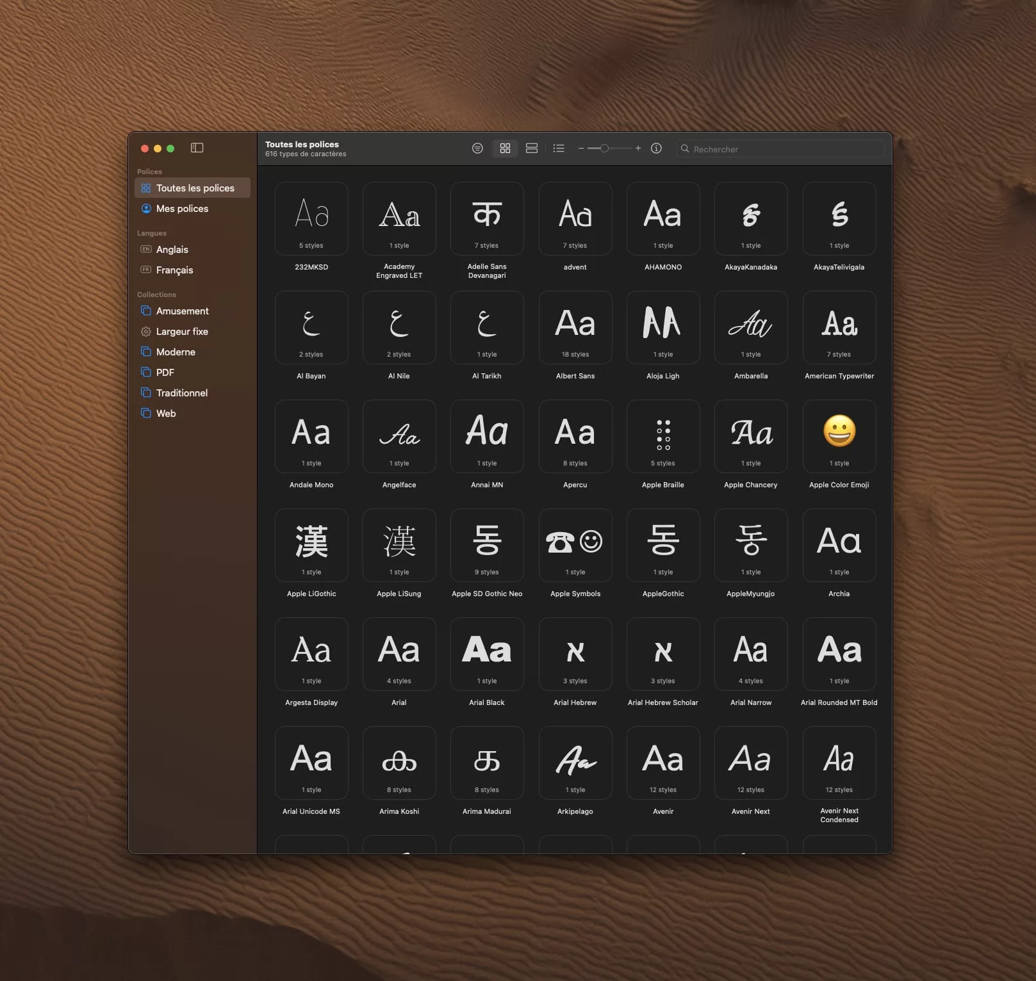Screen dimensions: 1036x981
Task: Select Avenir Next Condensed font tile
Action: click(839, 763)
